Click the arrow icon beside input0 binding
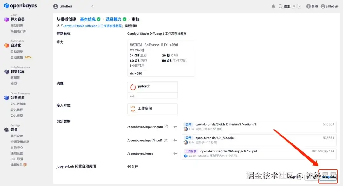343x186 pixels. pyautogui.click(x=175, y=127)
